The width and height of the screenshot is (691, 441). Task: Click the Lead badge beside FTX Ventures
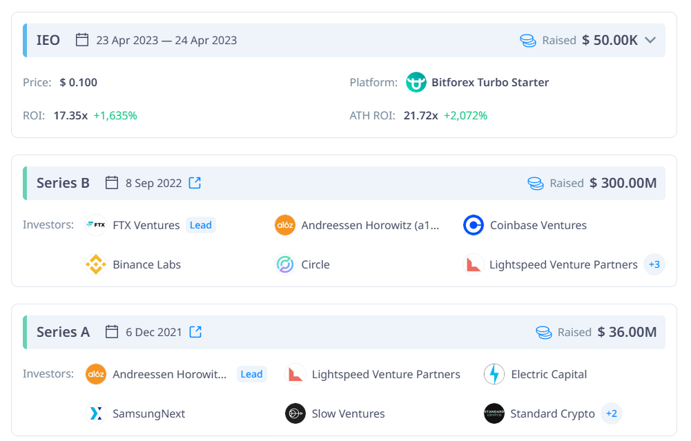pyautogui.click(x=200, y=225)
